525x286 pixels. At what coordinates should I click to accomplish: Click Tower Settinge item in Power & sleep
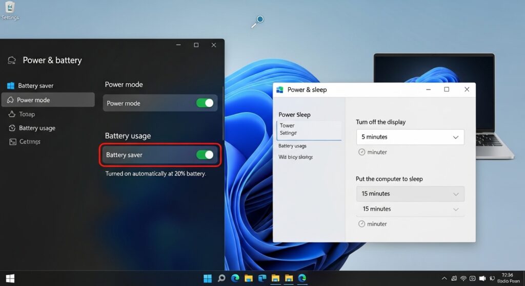click(x=288, y=129)
